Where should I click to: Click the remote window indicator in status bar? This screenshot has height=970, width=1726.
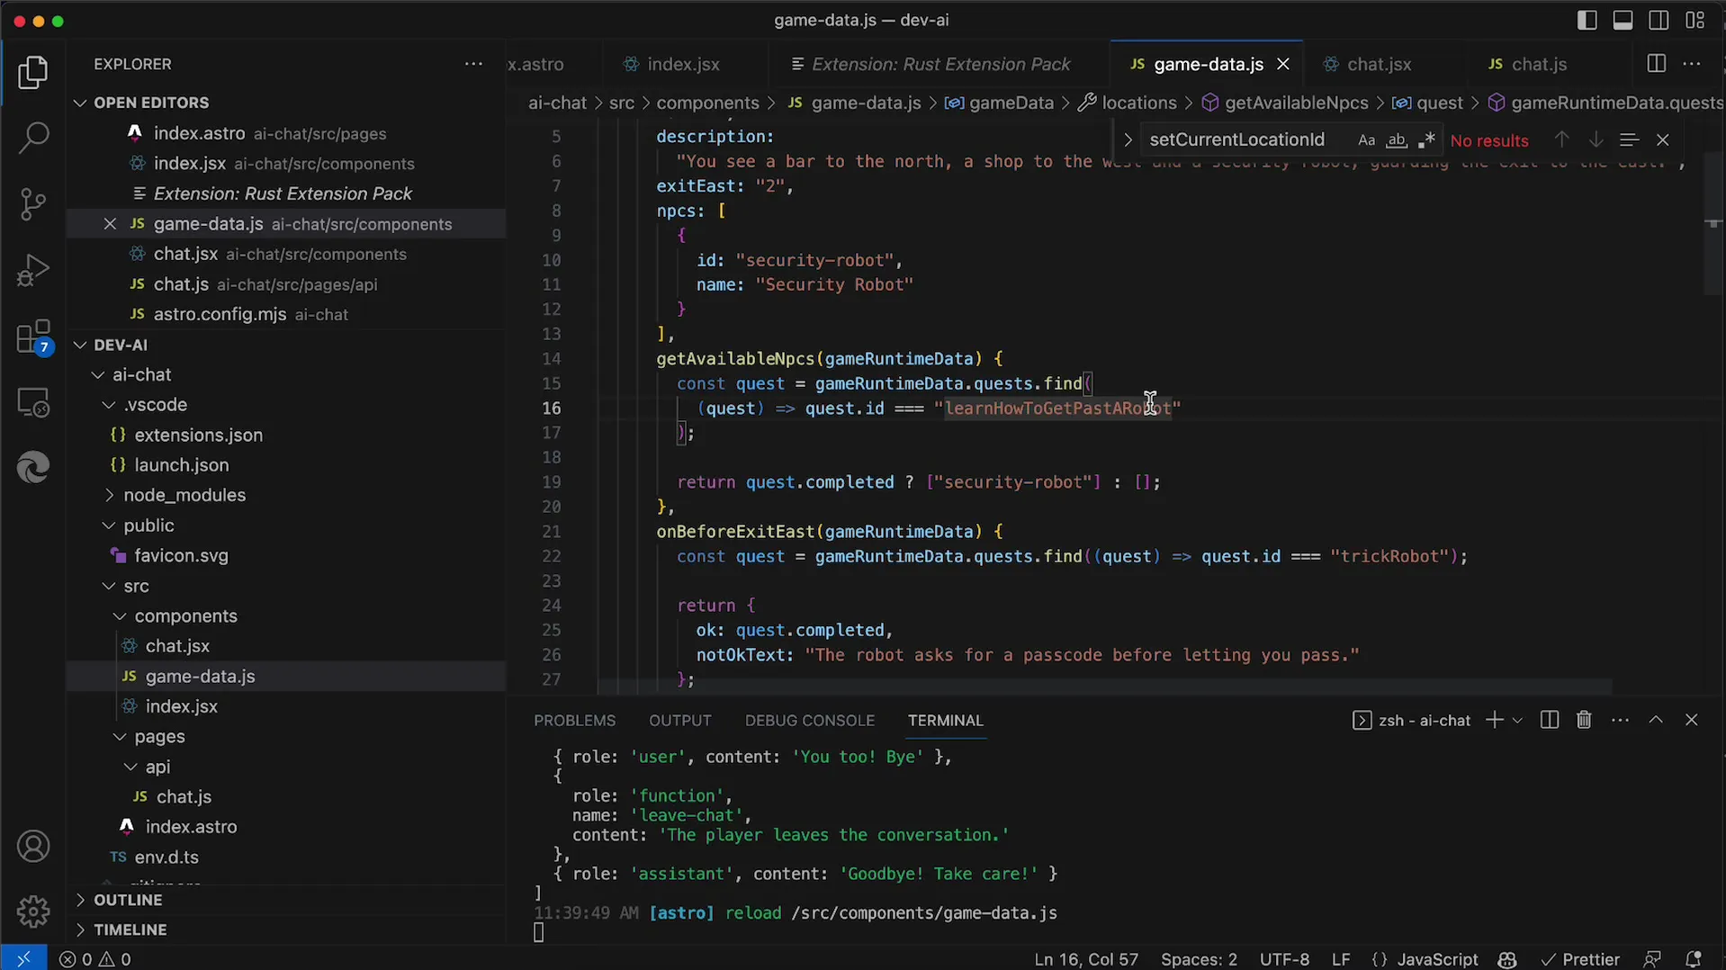click(x=23, y=959)
